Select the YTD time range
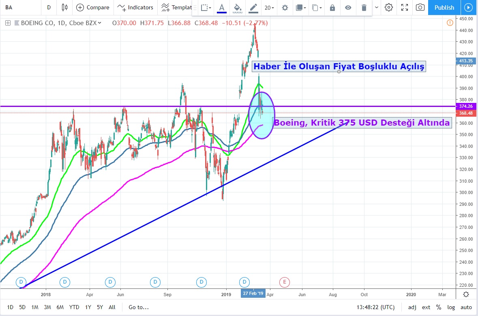The height and width of the screenshot is (316, 478). point(74,307)
